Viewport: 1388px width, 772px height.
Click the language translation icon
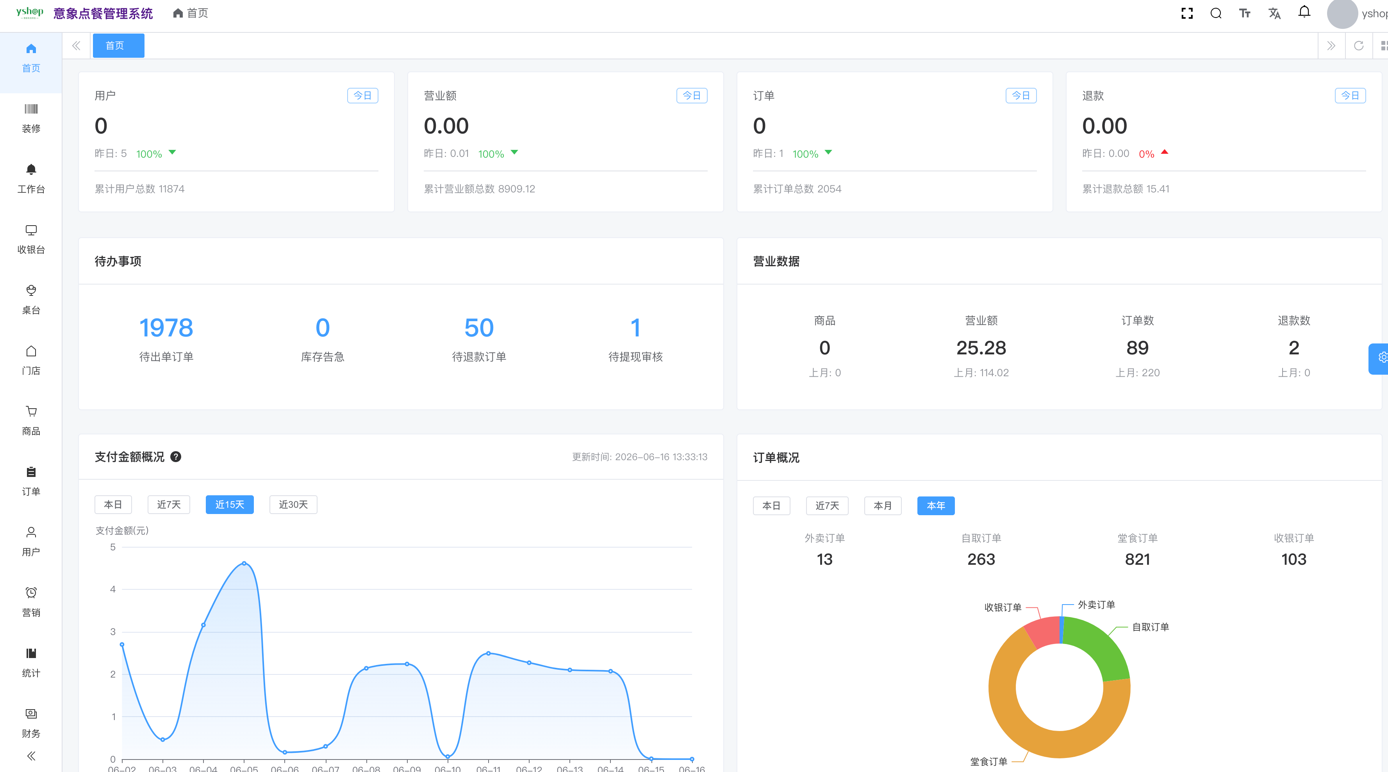click(x=1274, y=13)
